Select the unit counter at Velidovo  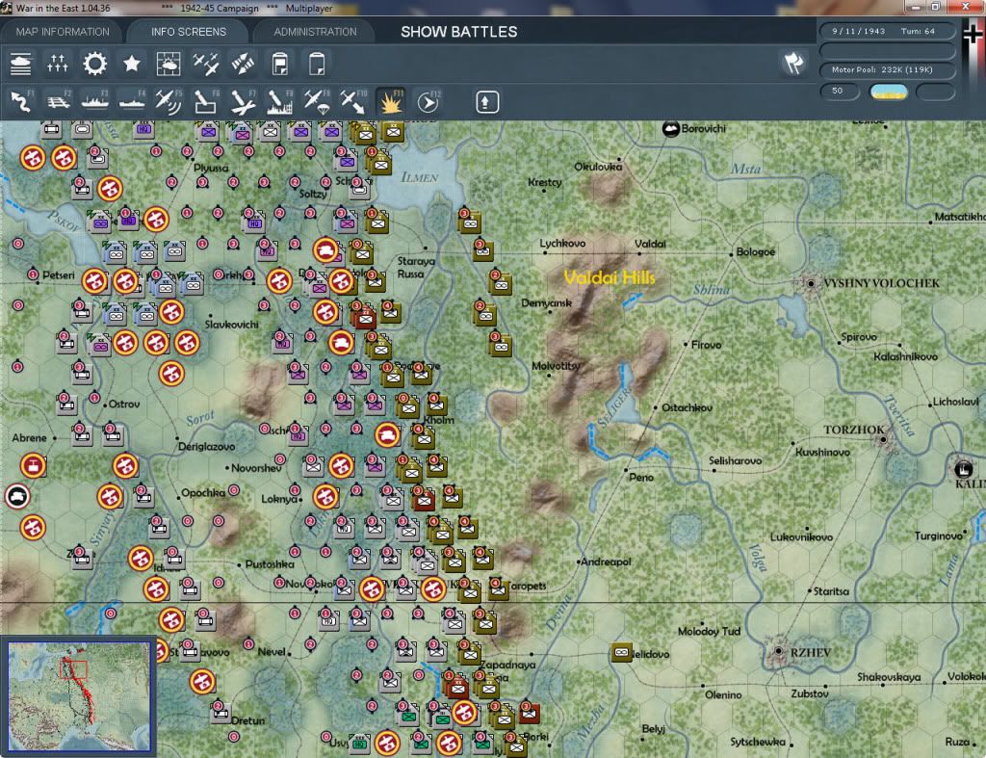pos(621,652)
